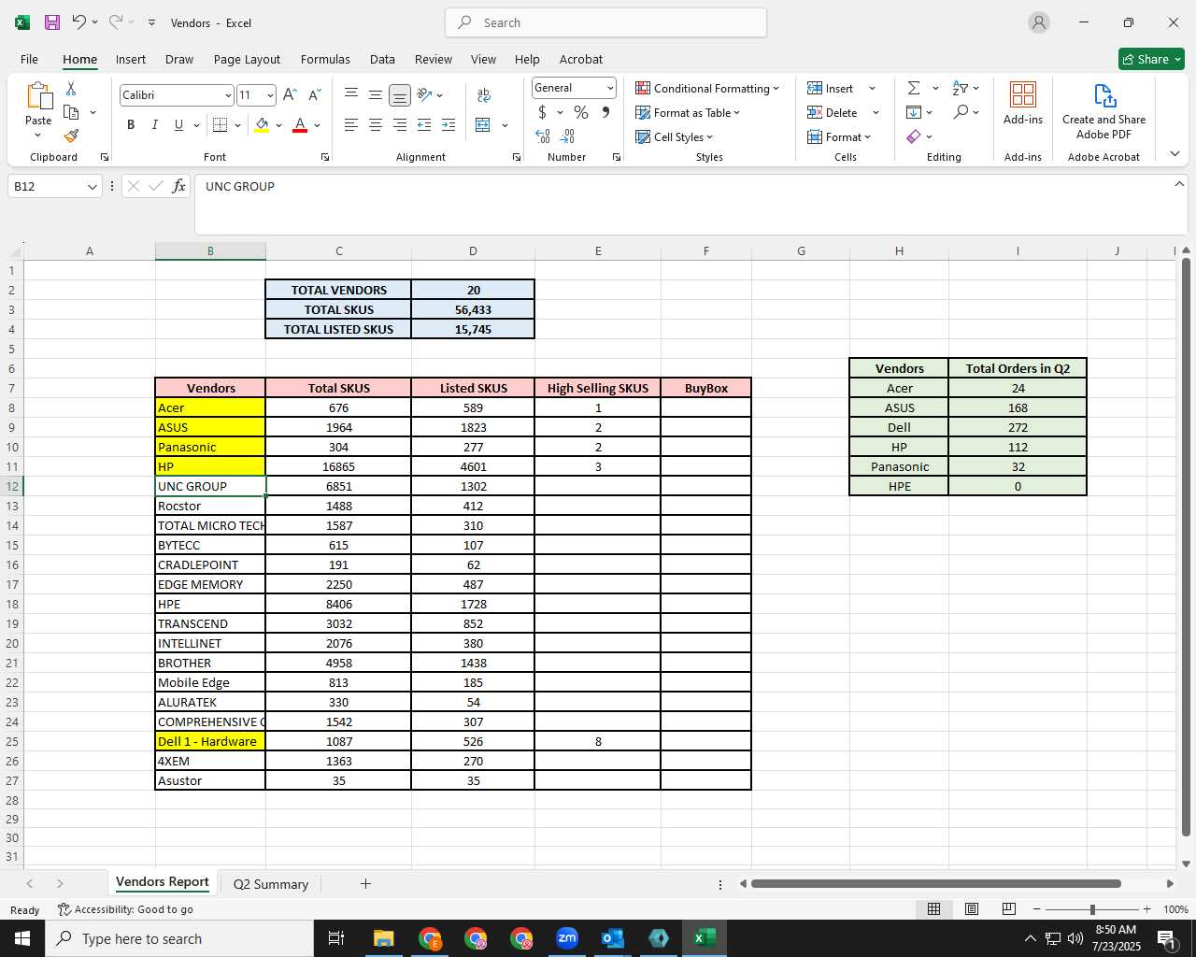Expand Conditional Formatting dropdown
Image resolution: width=1196 pixels, height=957 pixels.
point(776,88)
